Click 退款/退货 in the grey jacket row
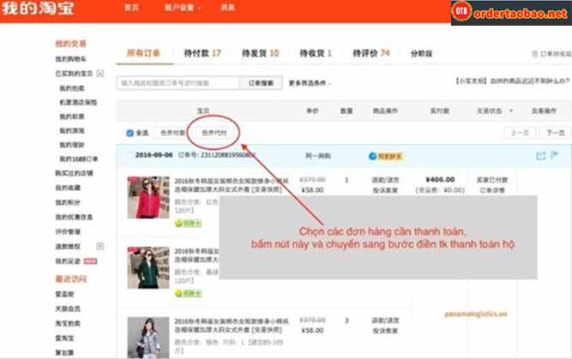Screen dimensions: 572x359 pyautogui.click(x=386, y=320)
